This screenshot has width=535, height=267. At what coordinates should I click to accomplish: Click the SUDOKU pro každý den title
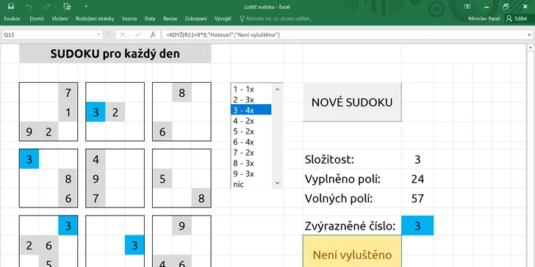(115, 54)
